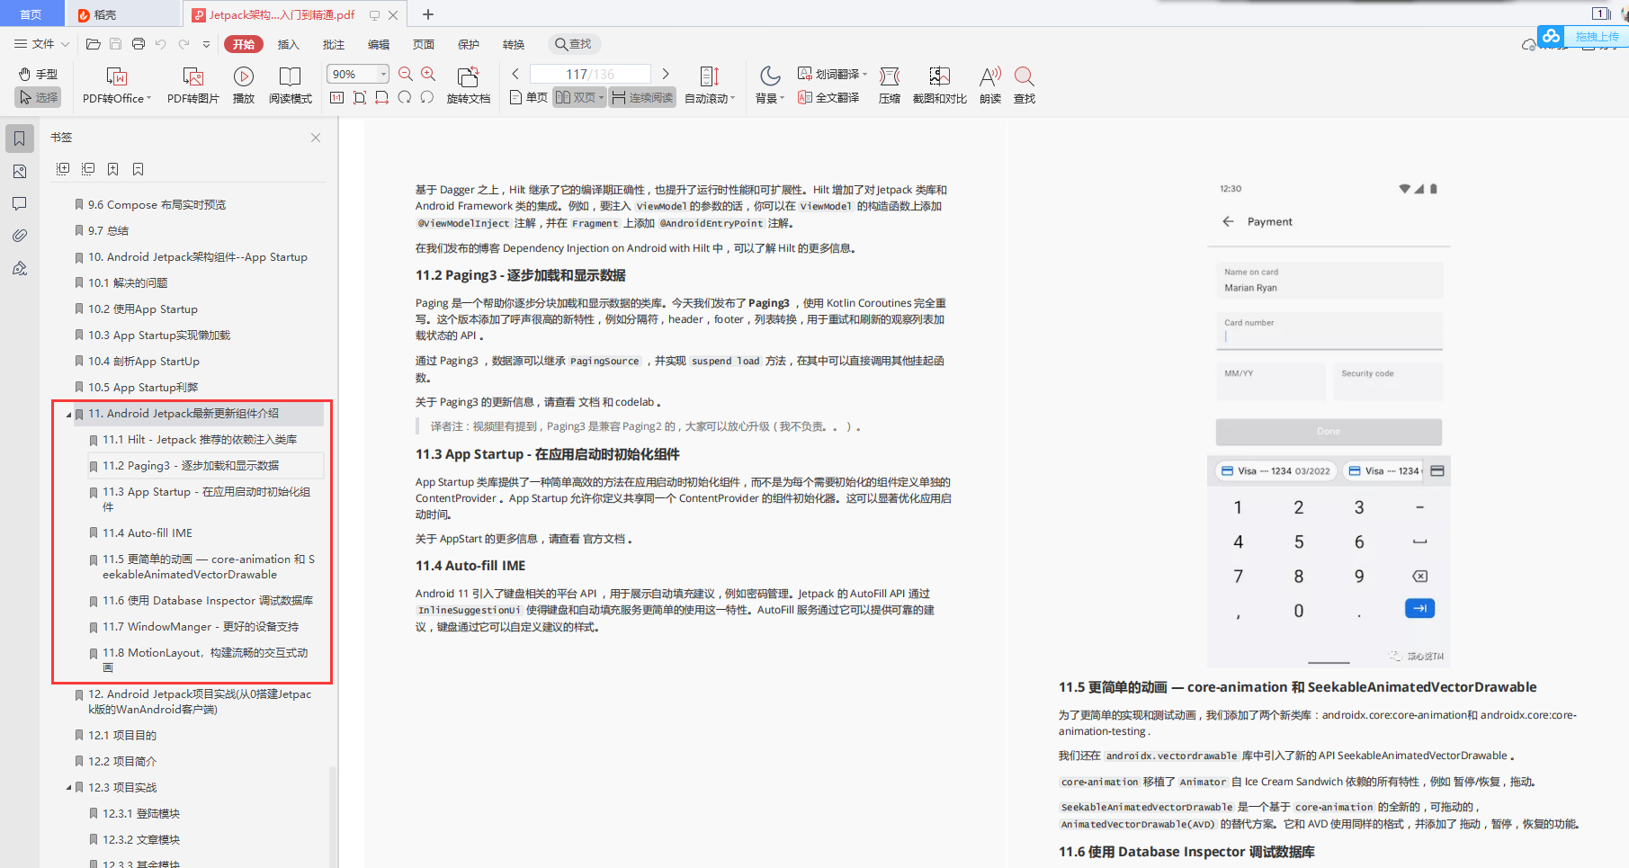The height and width of the screenshot is (868, 1629).
Task: Click the undo arrow icon
Action: (x=161, y=44)
